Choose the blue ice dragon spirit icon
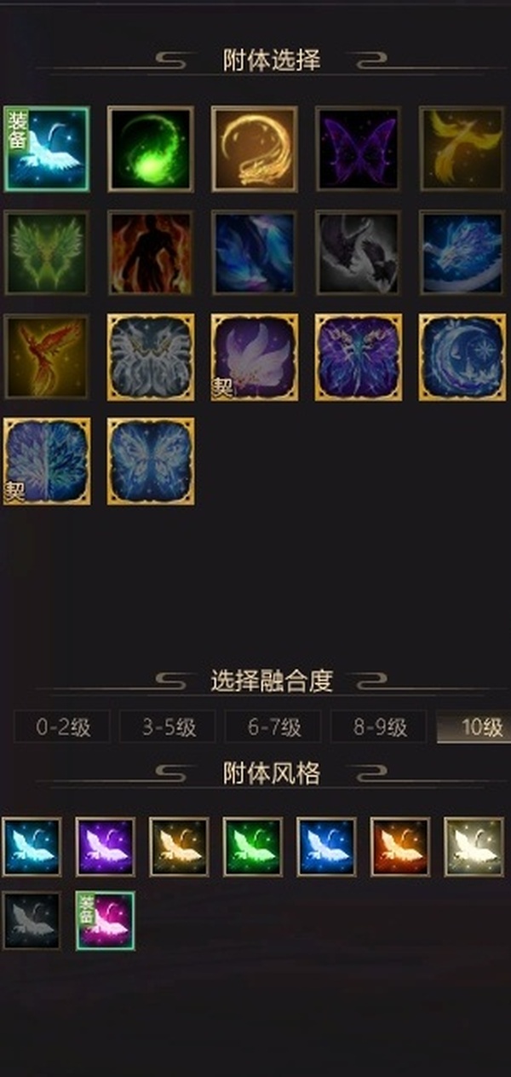511x1077 pixels. click(462, 253)
